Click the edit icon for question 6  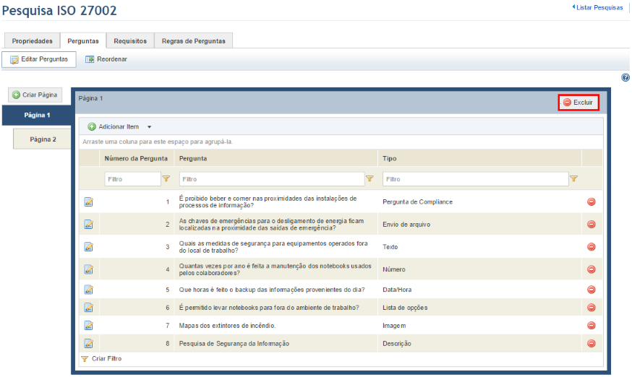89,308
